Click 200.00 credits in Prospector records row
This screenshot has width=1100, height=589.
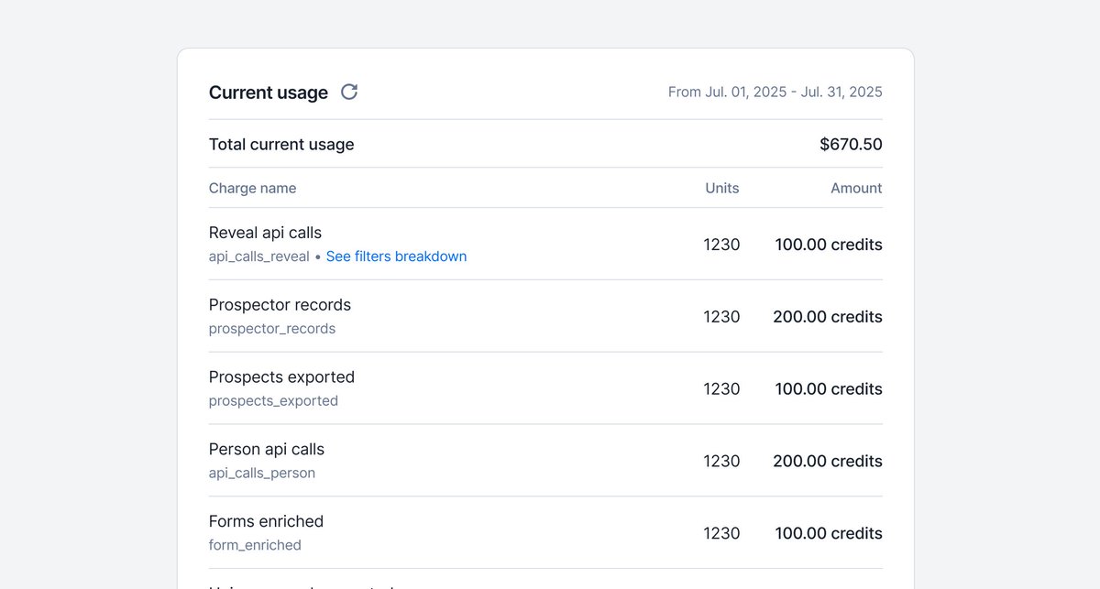click(x=828, y=317)
